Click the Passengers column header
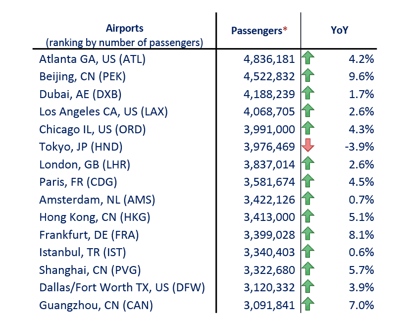This screenshot has height=321, width=405. [x=256, y=31]
